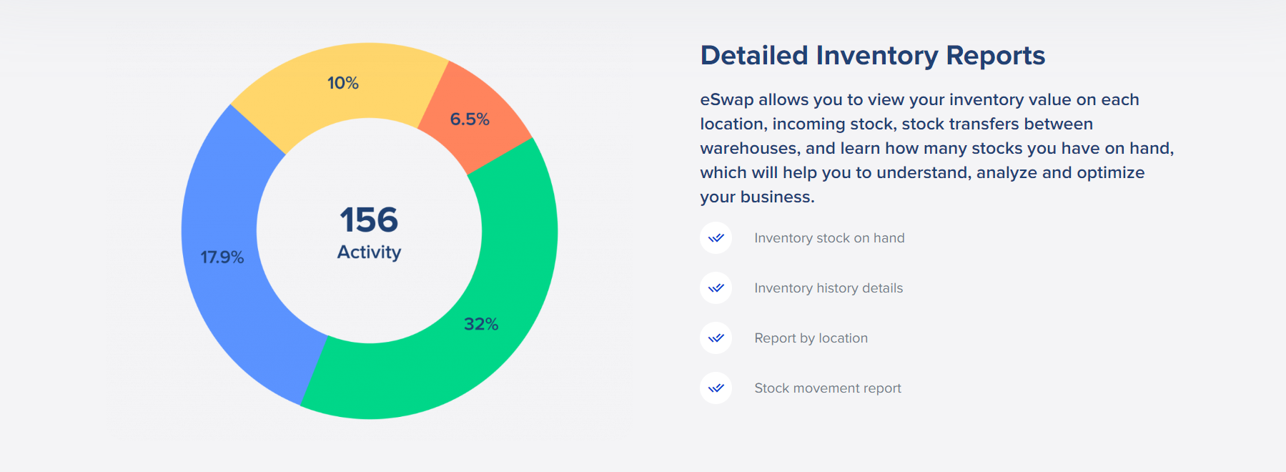Screen dimensions: 1286x472
Task: Click the Inventory history details text
Action: (829, 288)
